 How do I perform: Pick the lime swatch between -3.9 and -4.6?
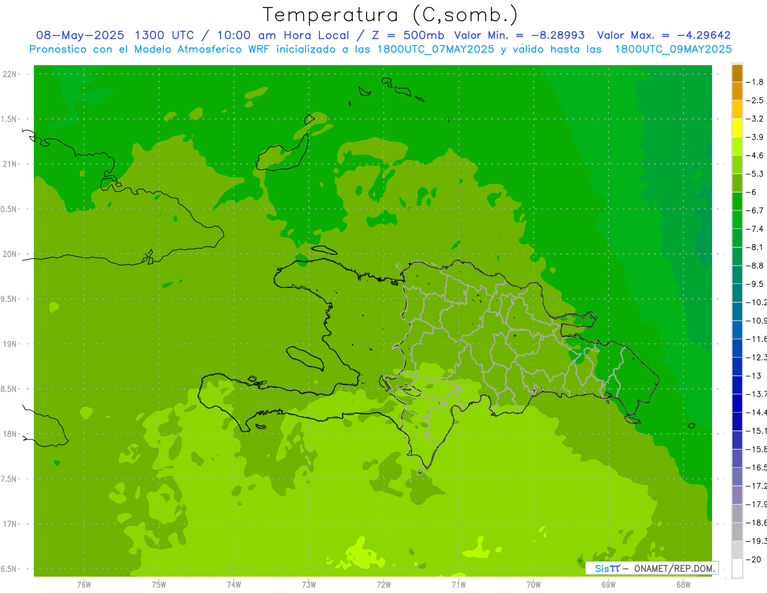pyautogui.click(x=737, y=146)
